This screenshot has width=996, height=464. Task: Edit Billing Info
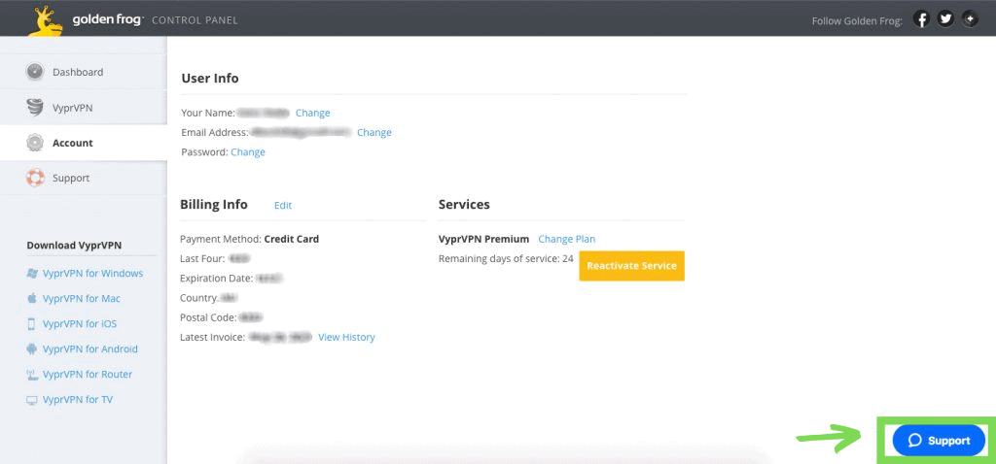click(283, 206)
